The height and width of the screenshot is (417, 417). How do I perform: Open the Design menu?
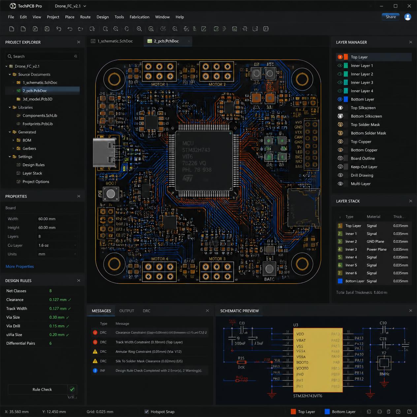coord(103,17)
